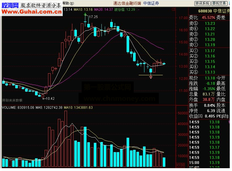Click the tallest volume bar above 50000
232x171 pixels.
pos(66,139)
